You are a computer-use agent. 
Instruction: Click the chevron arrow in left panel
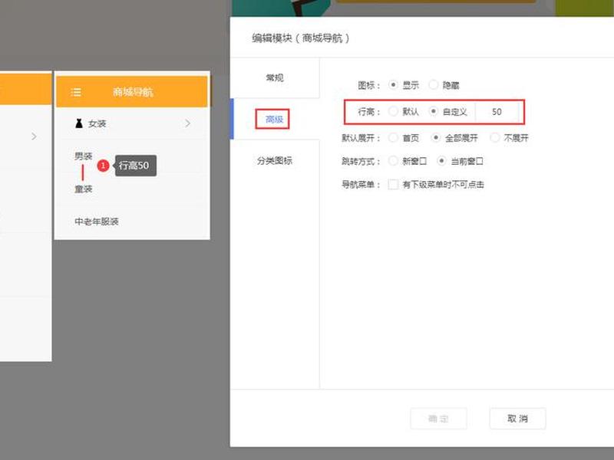coord(34,136)
